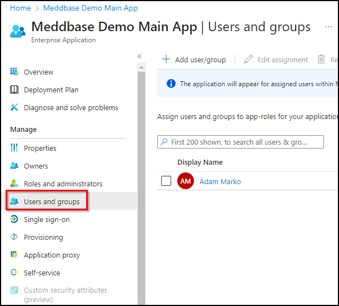Click the Deployment Plan book icon
This screenshot has height=306, width=339.
click(x=14, y=90)
